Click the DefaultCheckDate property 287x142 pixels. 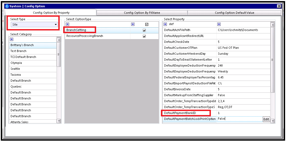tap(190, 42)
